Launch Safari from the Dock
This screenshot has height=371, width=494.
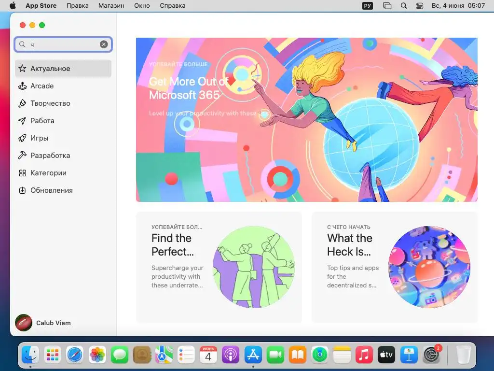coord(75,355)
